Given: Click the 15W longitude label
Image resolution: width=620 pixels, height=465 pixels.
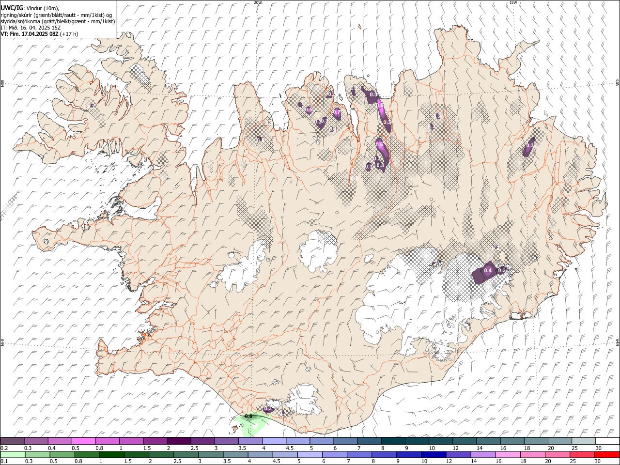Looking at the screenshot, I should (x=513, y=2).
